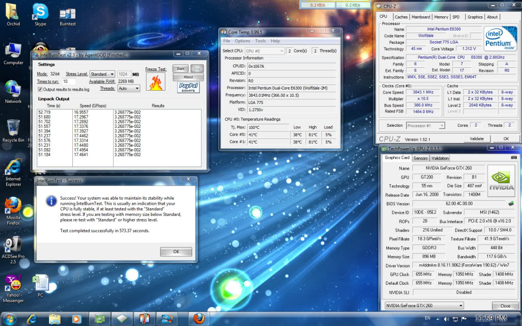Open Windows Media Player from taskbar
522x326 pixels.
(76, 319)
